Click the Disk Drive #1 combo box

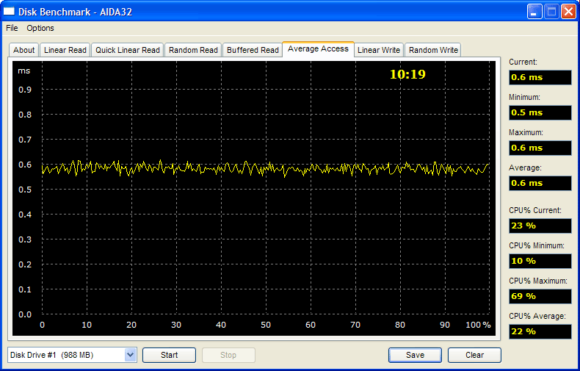coord(66,356)
